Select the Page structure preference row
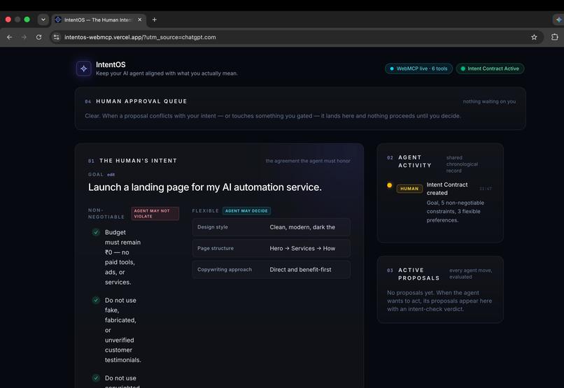This screenshot has height=388, width=564. (x=272, y=248)
